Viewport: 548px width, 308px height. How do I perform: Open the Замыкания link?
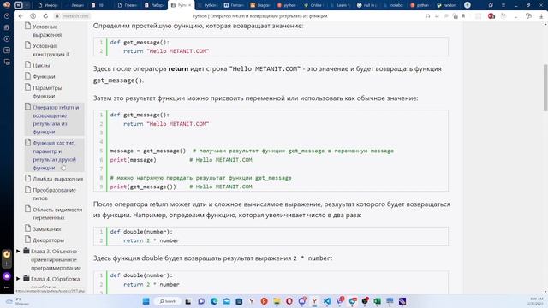[46, 229]
